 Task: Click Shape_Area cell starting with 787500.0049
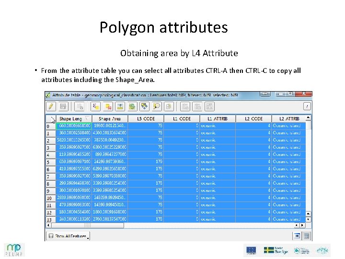[110, 140]
